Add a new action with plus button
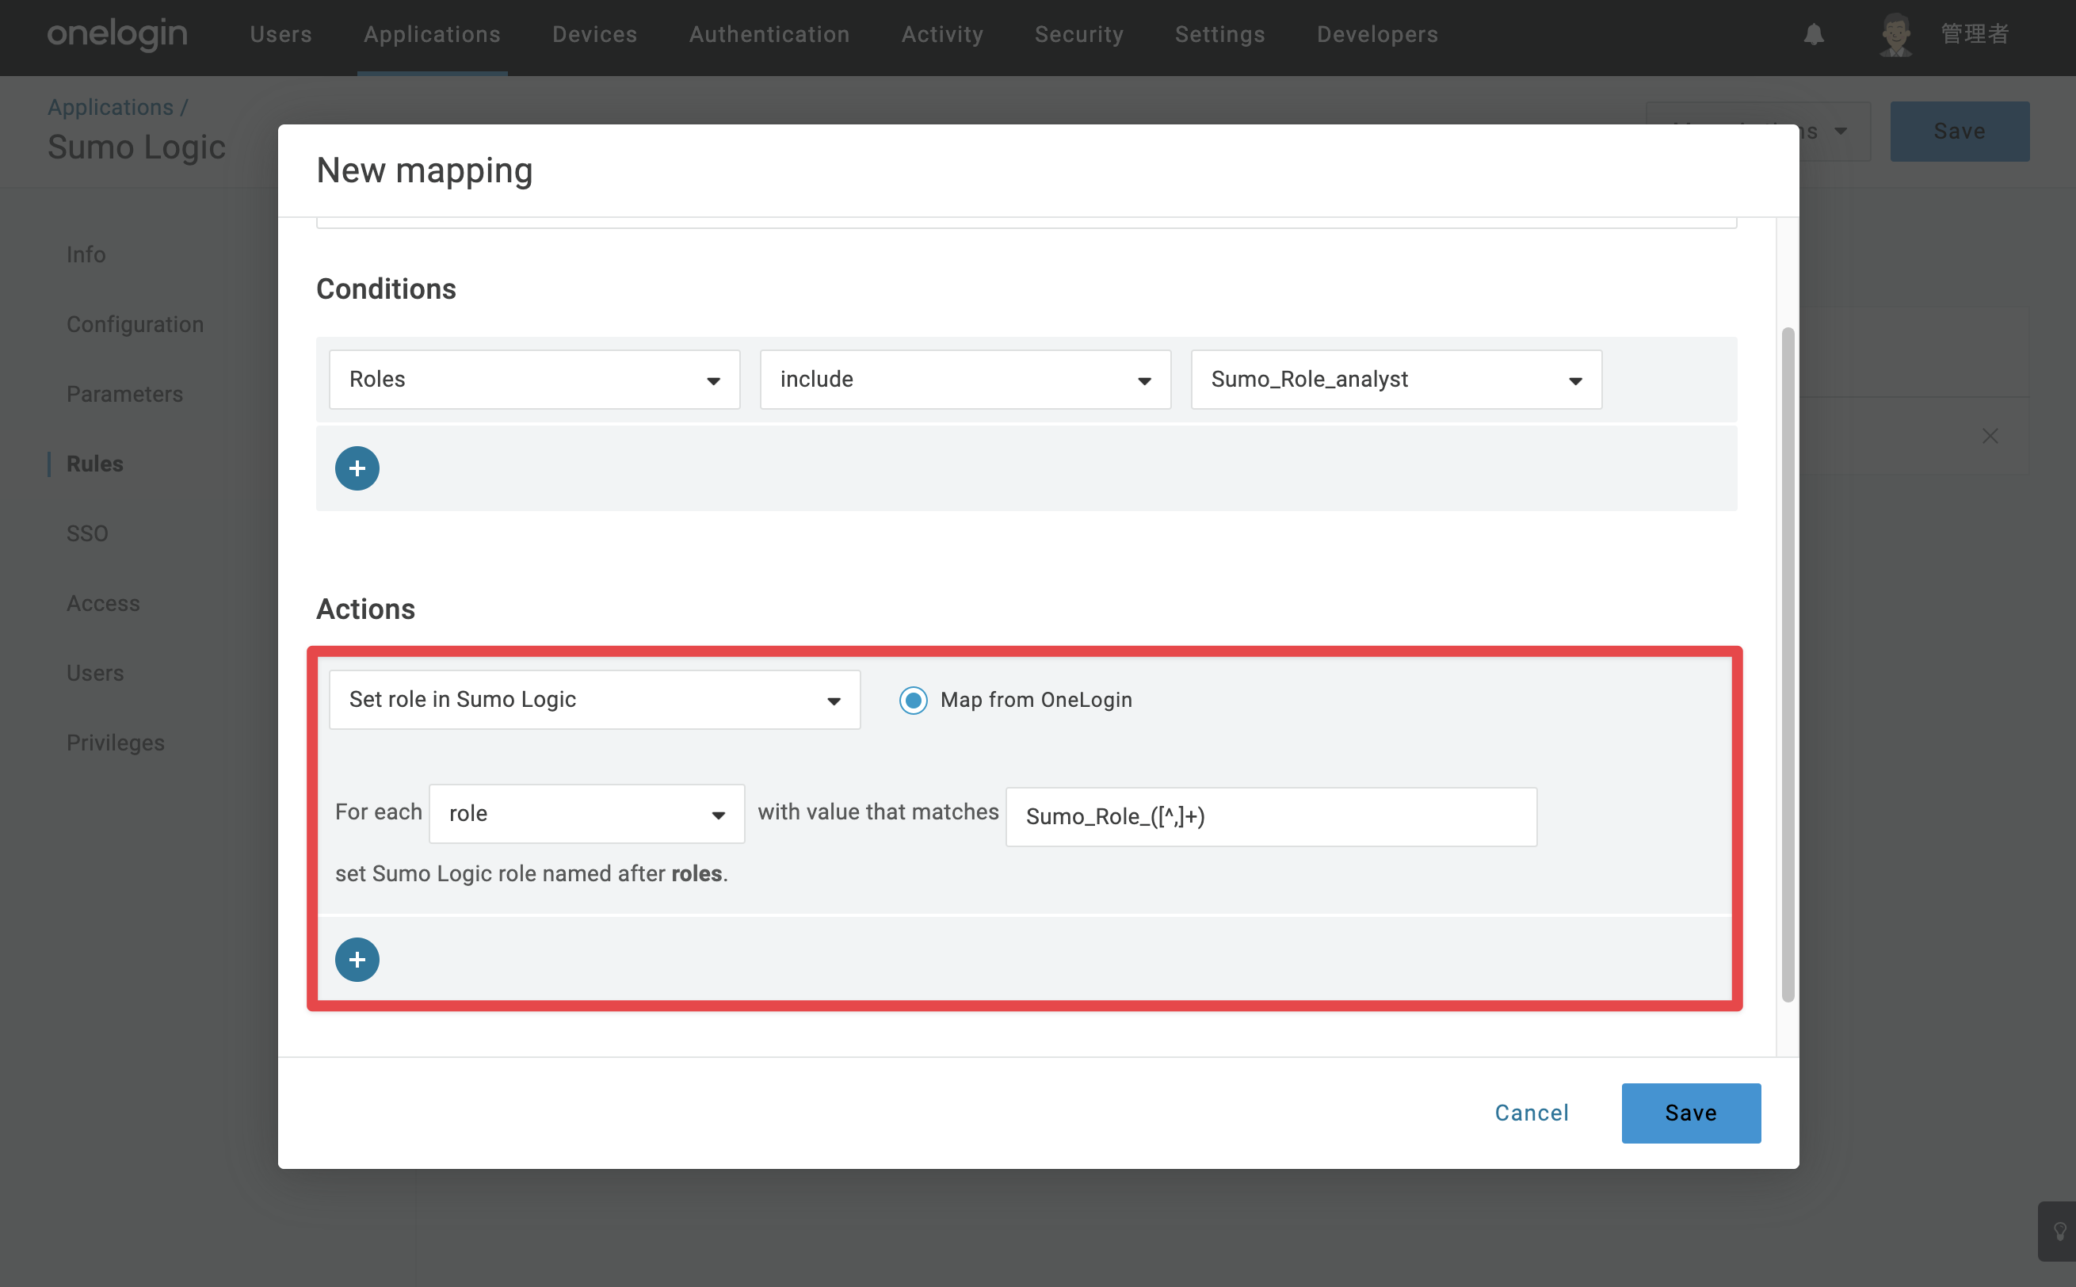 tap(357, 959)
